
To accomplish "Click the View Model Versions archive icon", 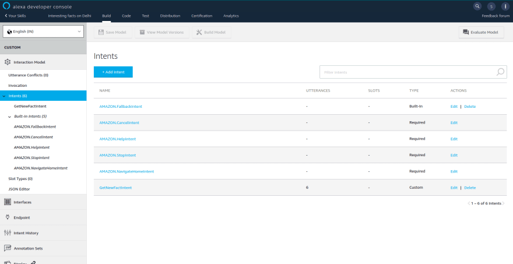I will tap(142, 33).
